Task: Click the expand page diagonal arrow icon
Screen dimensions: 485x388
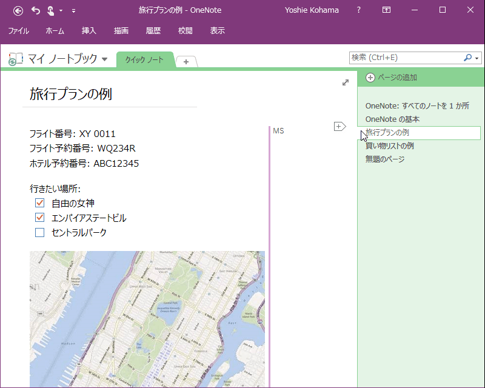Action: (346, 82)
